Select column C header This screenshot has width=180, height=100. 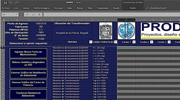click(x=72, y=20)
